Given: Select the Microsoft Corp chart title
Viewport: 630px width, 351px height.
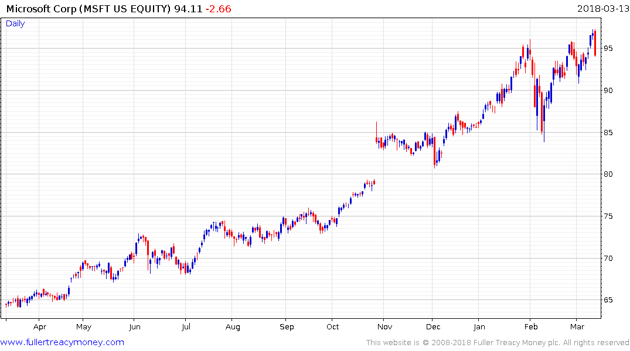Looking at the screenshot, I should click(x=88, y=9).
